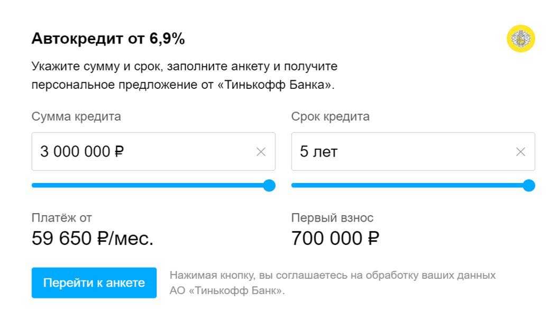550x309 pixels.
Task: Click the "Срок кредита" label
Action: click(x=331, y=117)
